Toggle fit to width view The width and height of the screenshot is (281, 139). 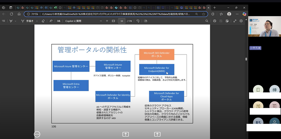click(x=113, y=21)
